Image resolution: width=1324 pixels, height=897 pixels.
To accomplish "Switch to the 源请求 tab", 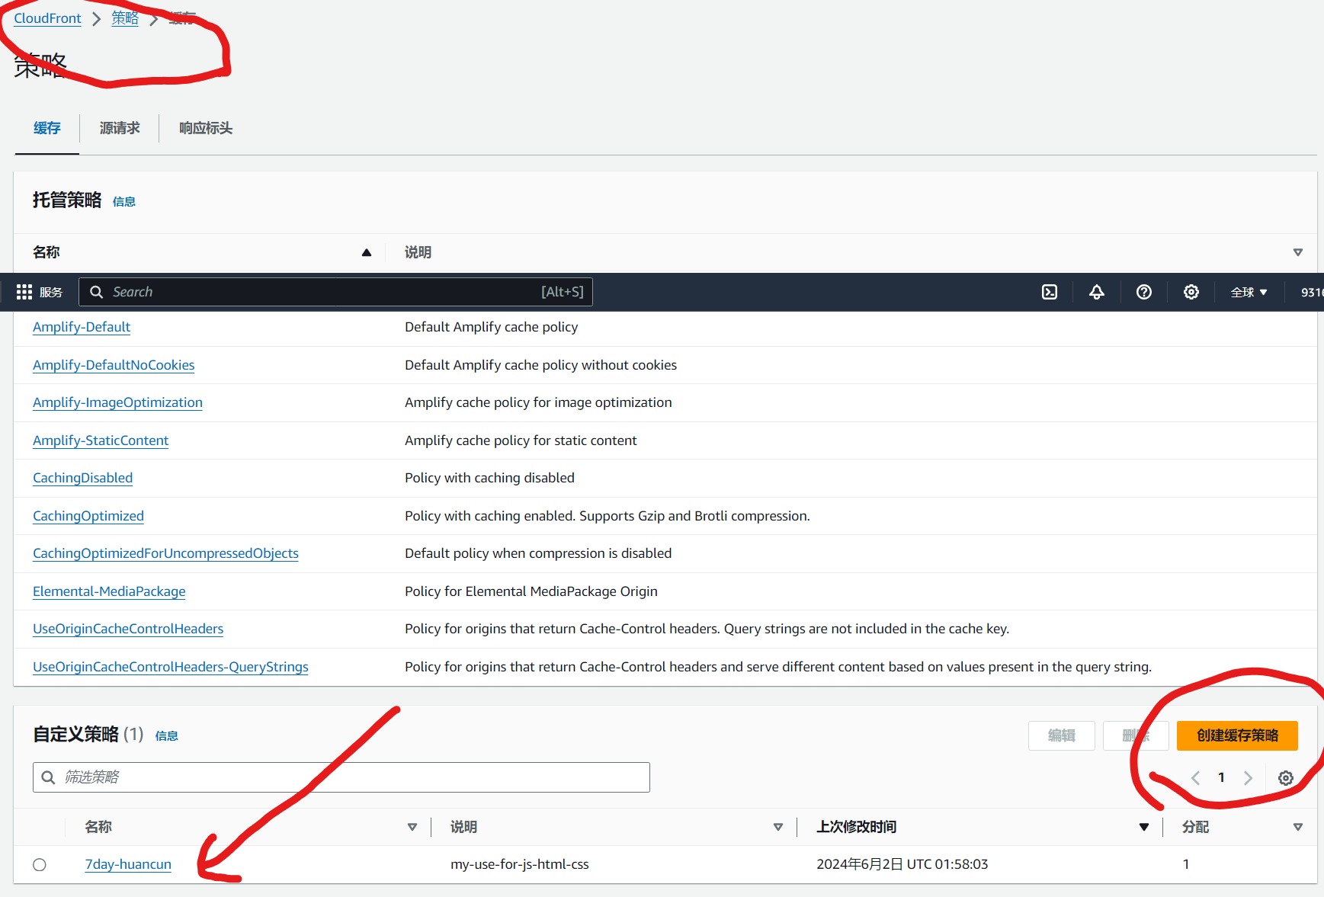I will pos(120,128).
